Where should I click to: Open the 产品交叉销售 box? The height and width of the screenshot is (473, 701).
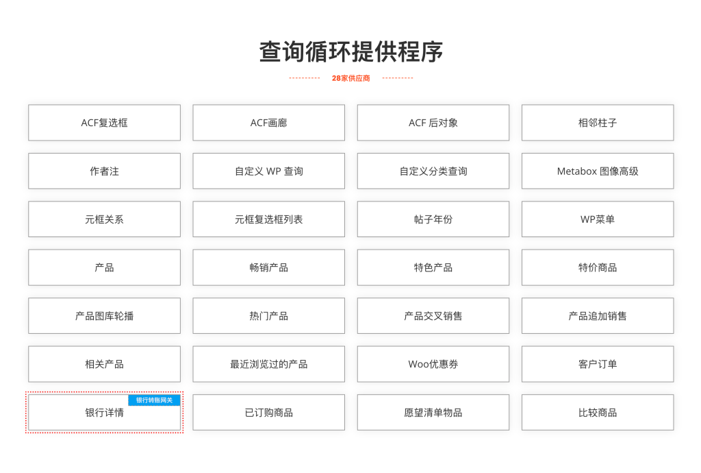433,316
